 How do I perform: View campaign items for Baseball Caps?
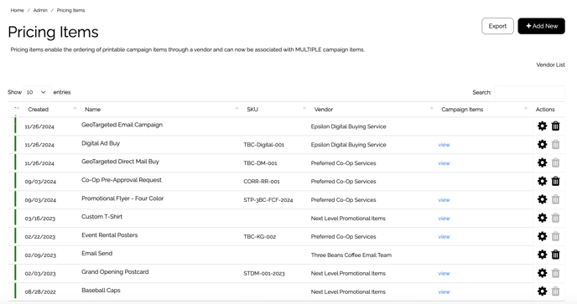(x=444, y=292)
